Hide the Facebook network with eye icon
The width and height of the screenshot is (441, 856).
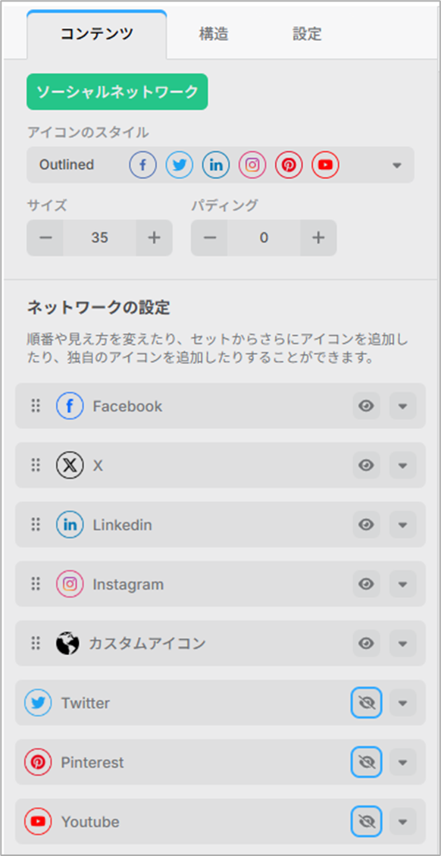(366, 406)
